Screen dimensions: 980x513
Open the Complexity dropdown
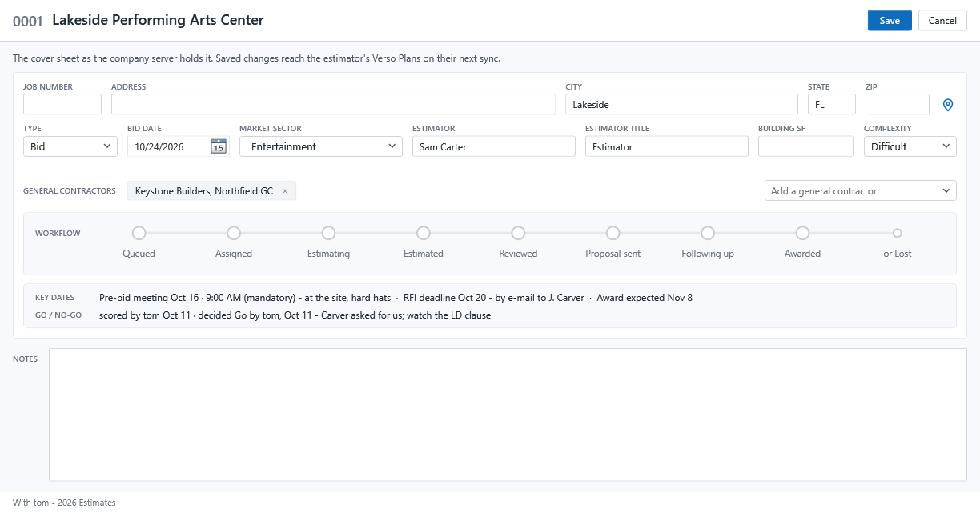(x=910, y=146)
